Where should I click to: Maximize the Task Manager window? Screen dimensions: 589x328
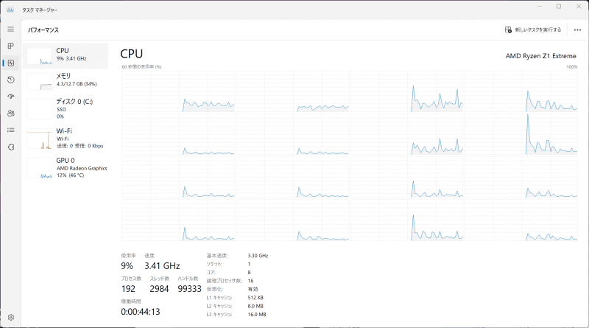point(559,7)
